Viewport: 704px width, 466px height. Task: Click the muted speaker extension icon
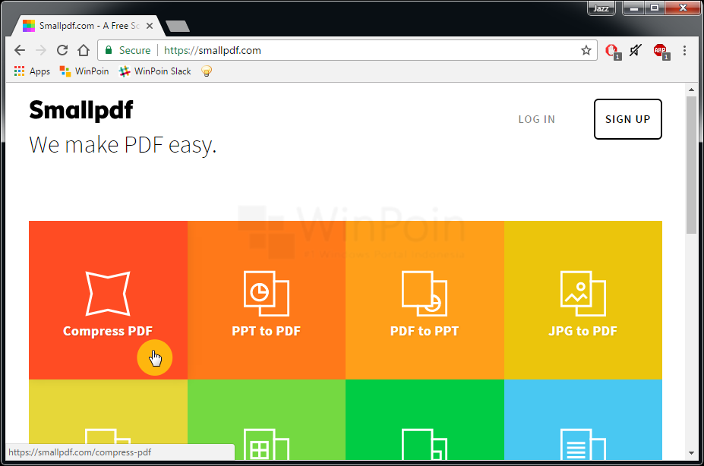(x=636, y=50)
